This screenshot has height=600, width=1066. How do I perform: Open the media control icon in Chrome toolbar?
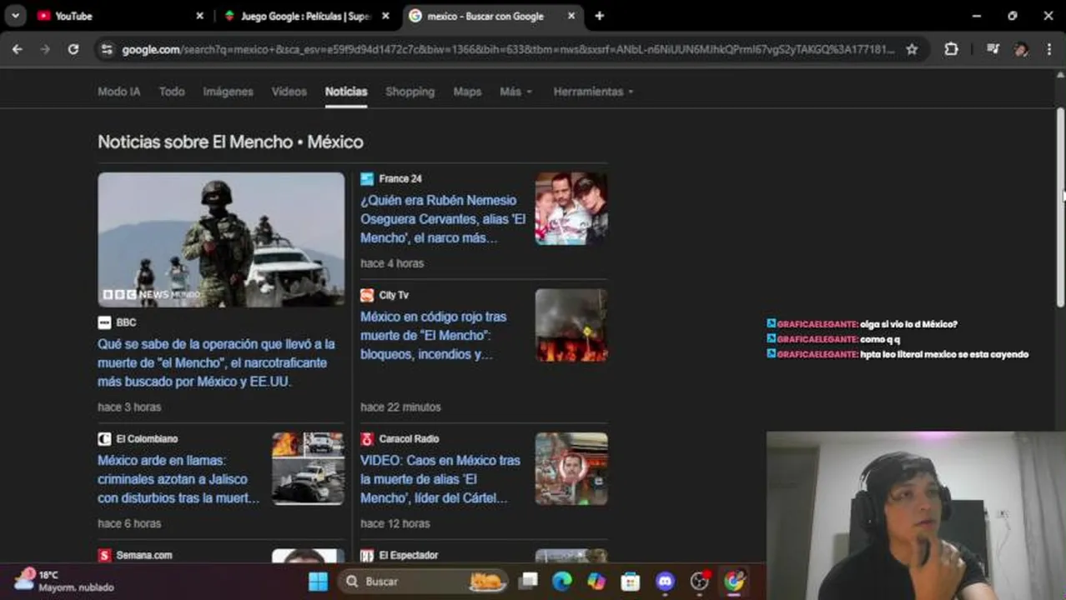tap(993, 49)
